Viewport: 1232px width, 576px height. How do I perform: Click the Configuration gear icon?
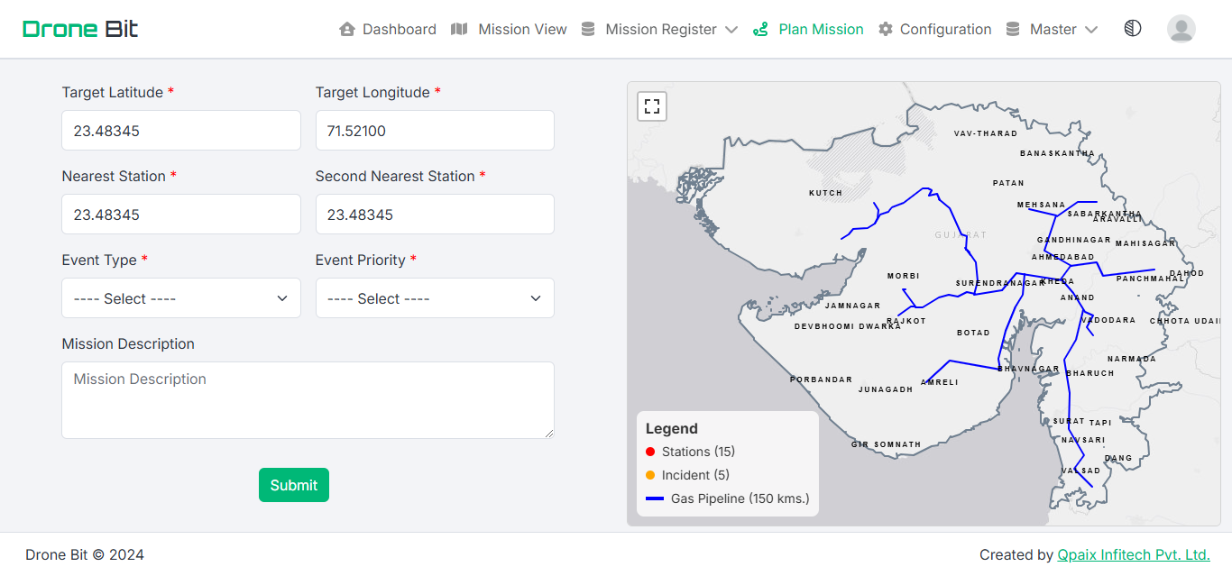pos(886,30)
